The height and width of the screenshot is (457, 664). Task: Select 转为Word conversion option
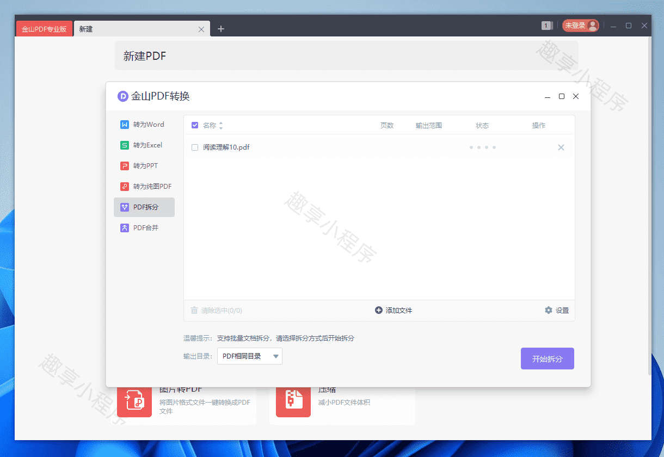point(144,125)
